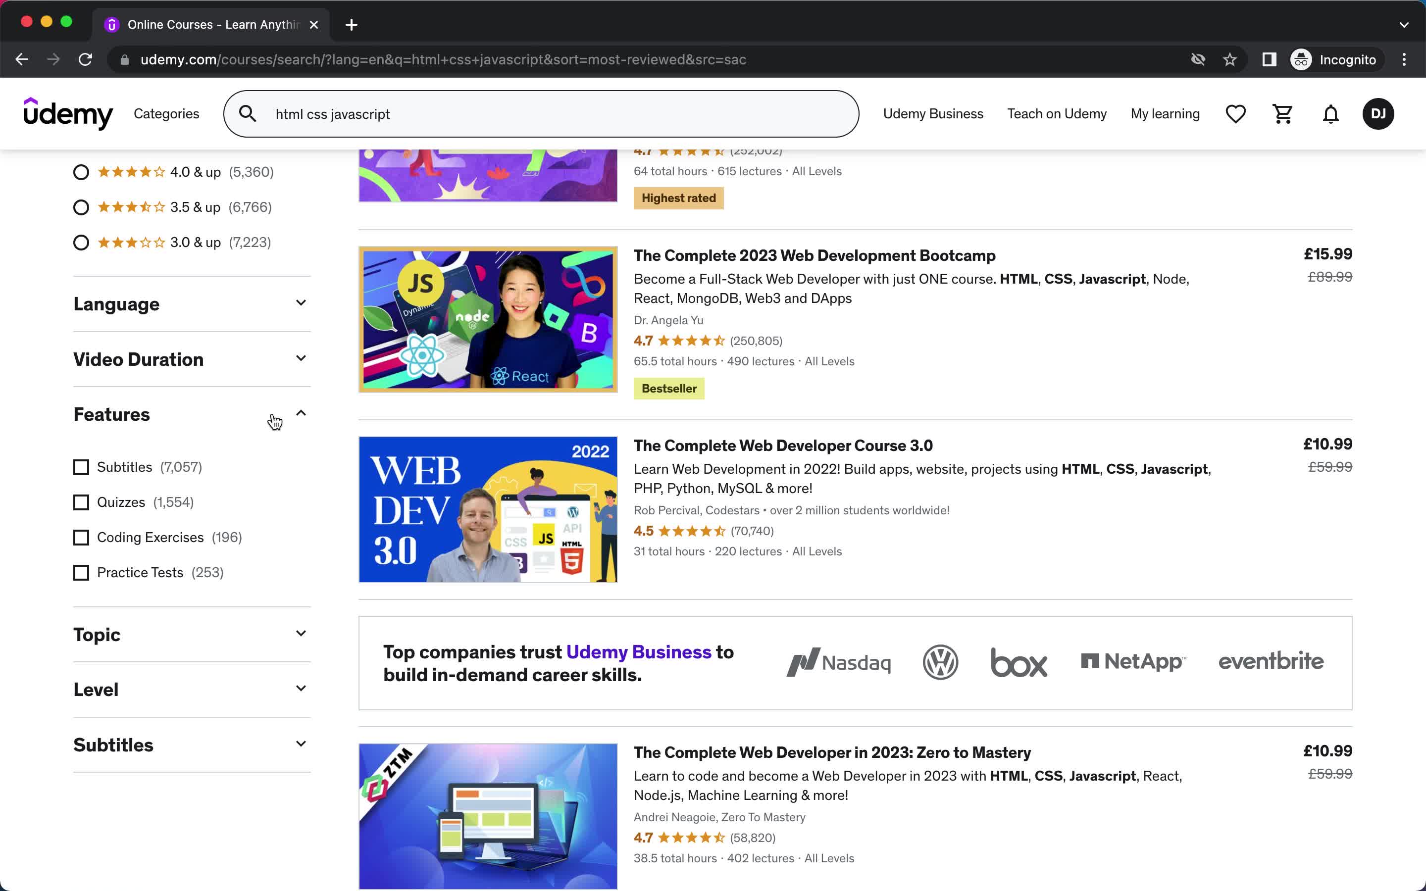
Task: Click the £15.99 price
Action: (1327, 254)
